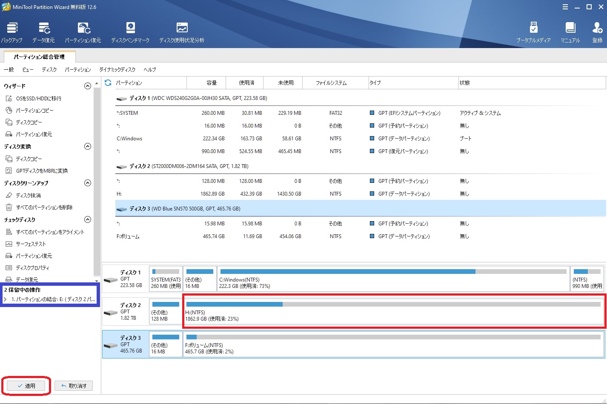Click SYSTEM(FAT32) block in disk map

[x=166, y=279]
